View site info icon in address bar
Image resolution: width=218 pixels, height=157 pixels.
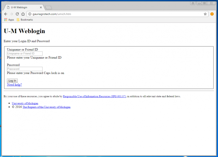30,14
